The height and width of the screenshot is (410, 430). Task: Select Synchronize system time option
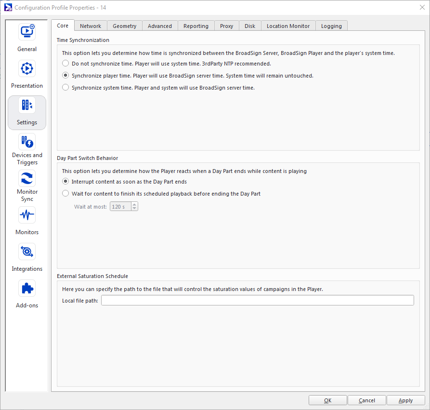(x=65, y=88)
